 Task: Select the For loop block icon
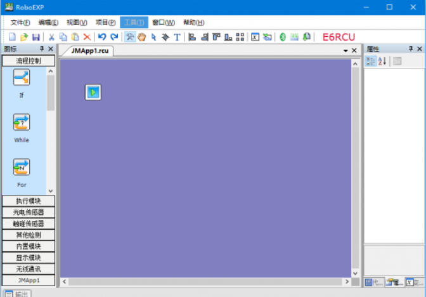coord(22,167)
